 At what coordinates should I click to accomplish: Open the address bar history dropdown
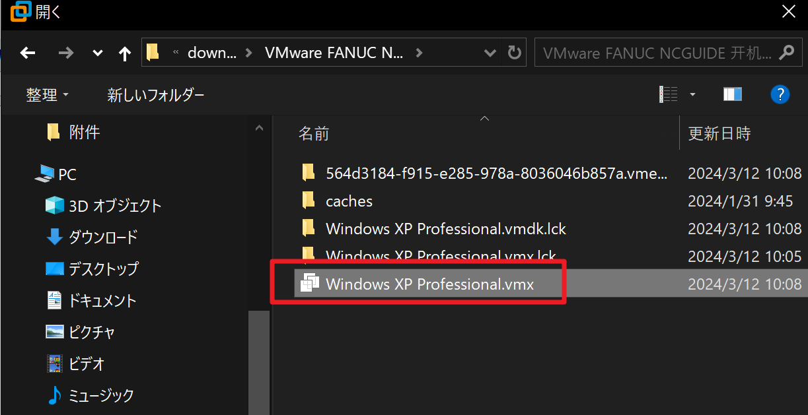tap(490, 53)
